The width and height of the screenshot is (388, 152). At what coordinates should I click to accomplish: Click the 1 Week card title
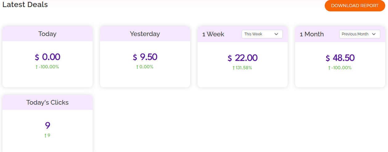point(213,34)
